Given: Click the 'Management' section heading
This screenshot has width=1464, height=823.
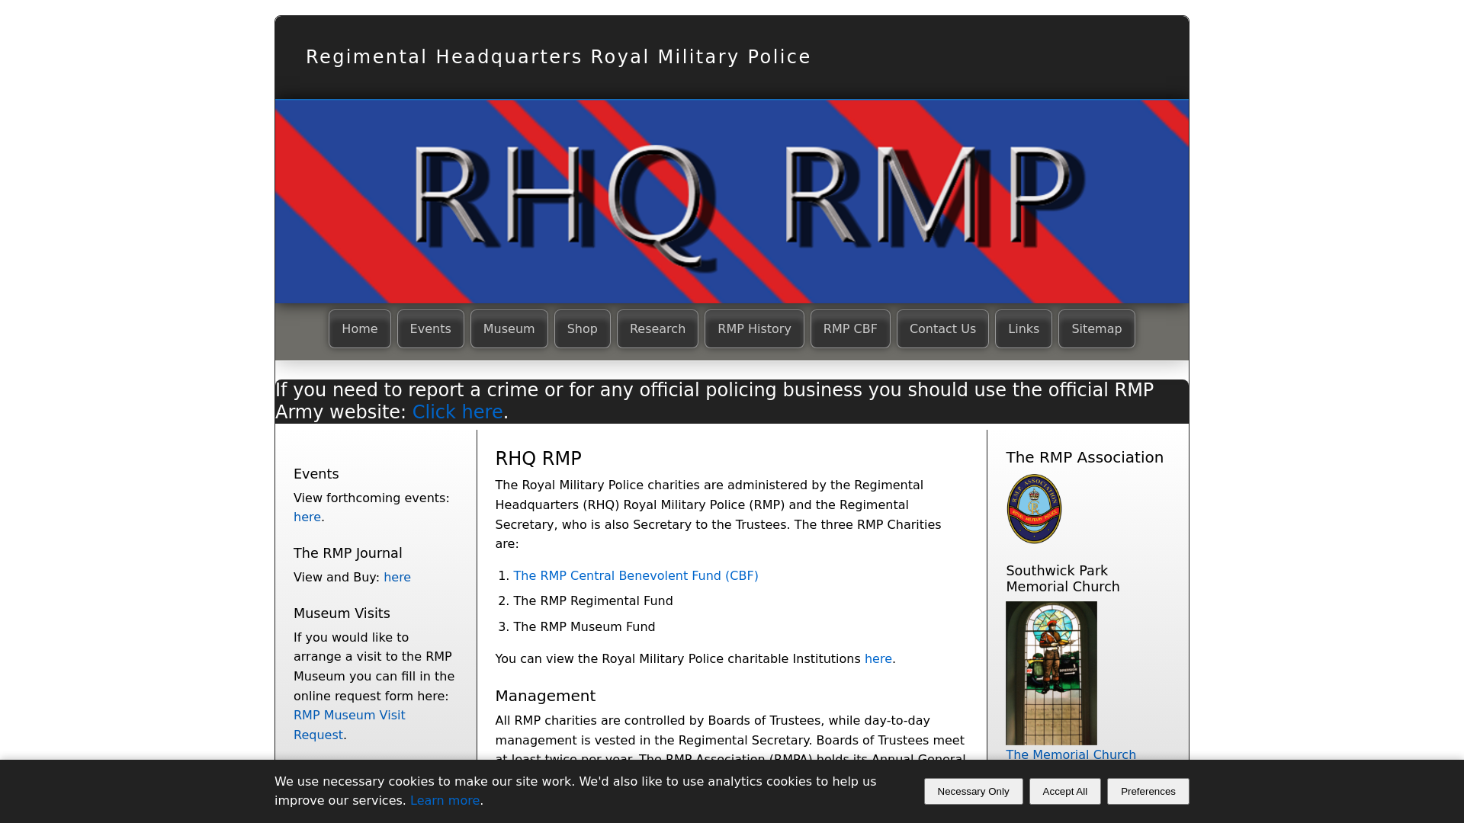Looking at the screenshot, I should pos(545,697).
